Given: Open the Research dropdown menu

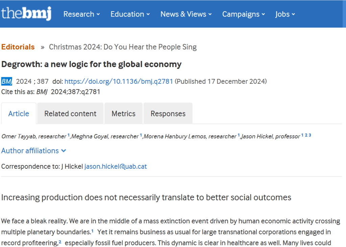Looking at the screenshot, I should coord(82,14).
